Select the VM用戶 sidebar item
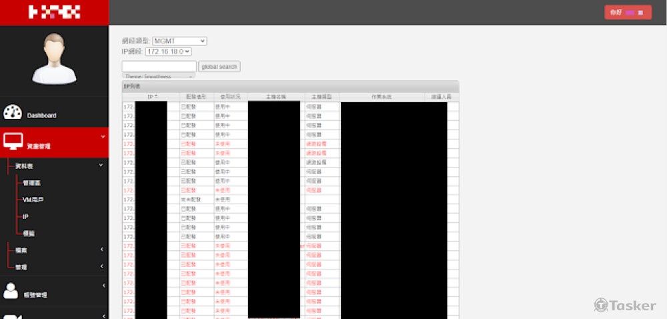 (x=33, y=200)
